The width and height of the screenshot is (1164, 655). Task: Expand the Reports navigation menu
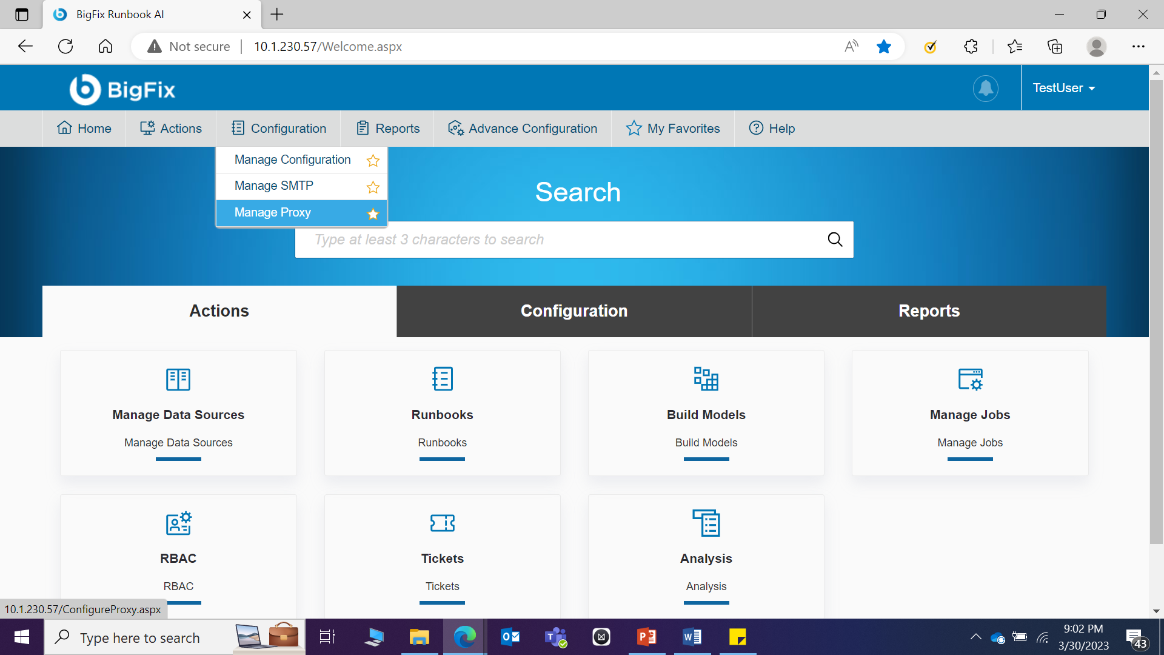388,129
